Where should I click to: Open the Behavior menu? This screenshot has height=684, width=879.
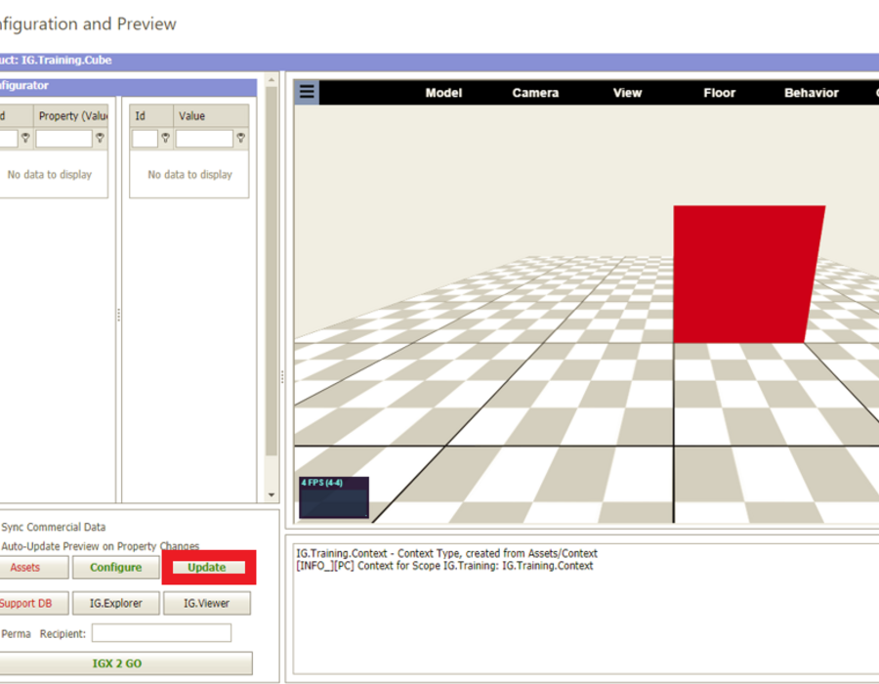(x=812, y=93)
